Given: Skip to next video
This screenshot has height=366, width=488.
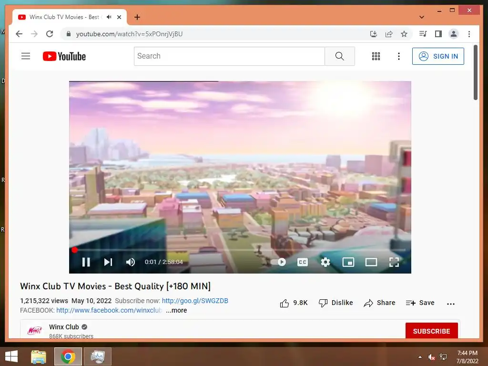Looking at the screenshot, I should 108,262.
